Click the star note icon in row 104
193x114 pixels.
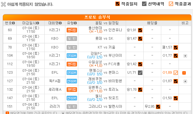[x=185, y=56]
